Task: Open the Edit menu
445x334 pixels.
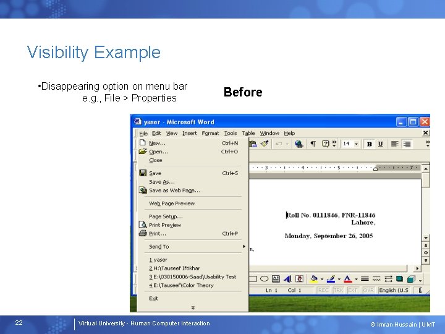Action: click(x=156, y=133)
